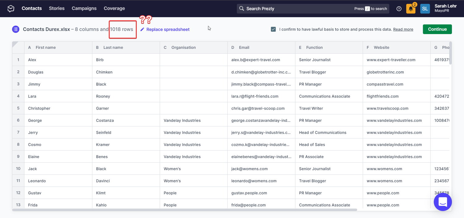Click the Head of Sales cell
The height and width of the screenshot is (218, 464).
[x=329, y=144]
